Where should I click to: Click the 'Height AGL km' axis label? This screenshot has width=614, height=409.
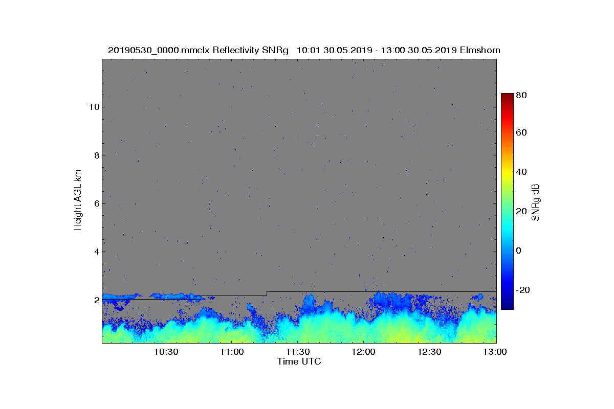tap(78, 199)
